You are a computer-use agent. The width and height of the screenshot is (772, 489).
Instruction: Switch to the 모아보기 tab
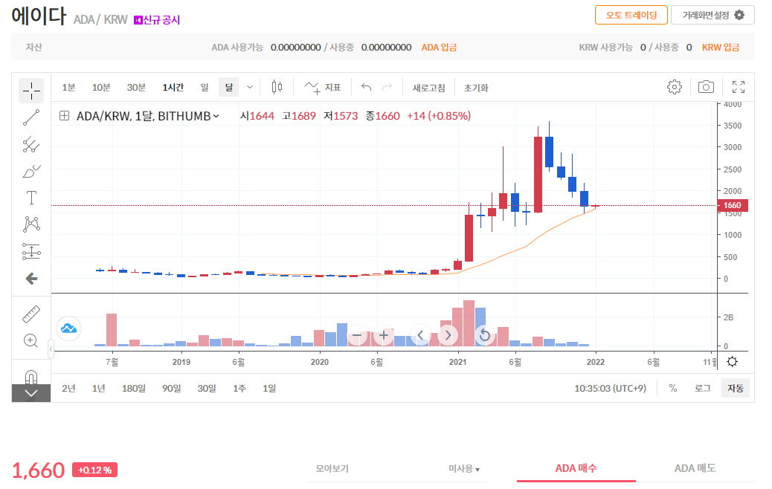(332, 468)
